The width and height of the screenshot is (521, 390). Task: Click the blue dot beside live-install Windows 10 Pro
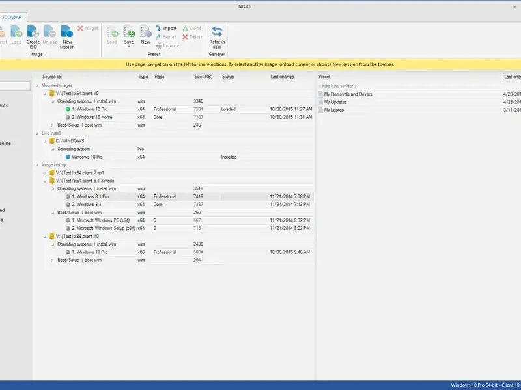coord(67,157)
